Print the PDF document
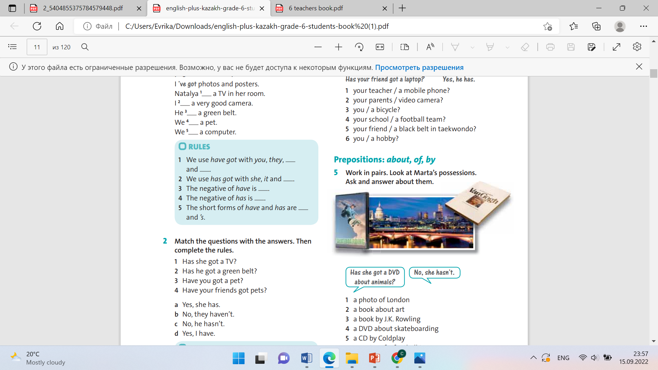 tap(550, 47)
